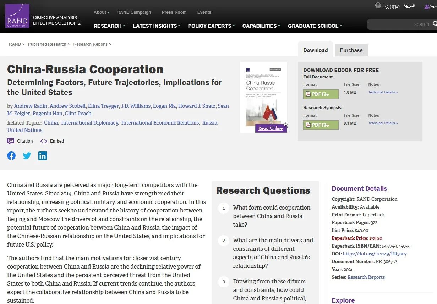Expand the GRADUATE SCHOOL menu
Image resolution: width=437 pixels, height=304 pixels.
[x=315, y=26]
